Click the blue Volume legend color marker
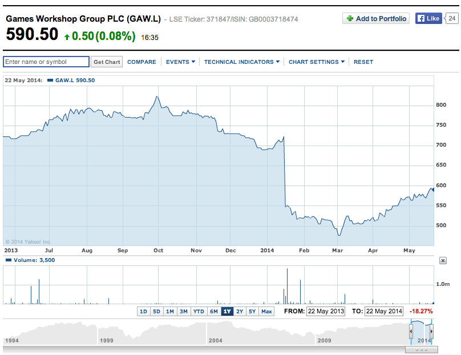This screenshot has width=461, height=355. click(9, 260)
